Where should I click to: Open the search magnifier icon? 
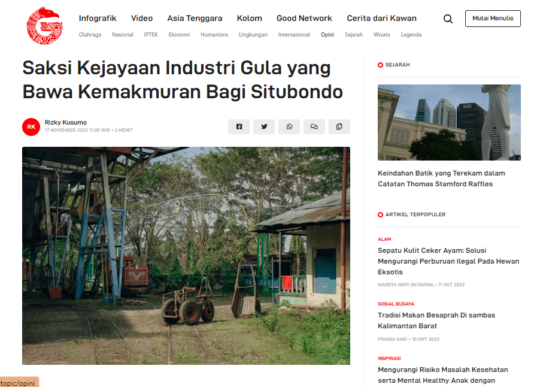[x=448, y=19]
